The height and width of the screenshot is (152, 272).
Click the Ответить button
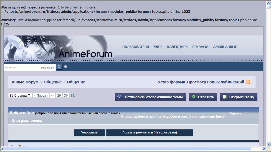[x=203, y=97]
